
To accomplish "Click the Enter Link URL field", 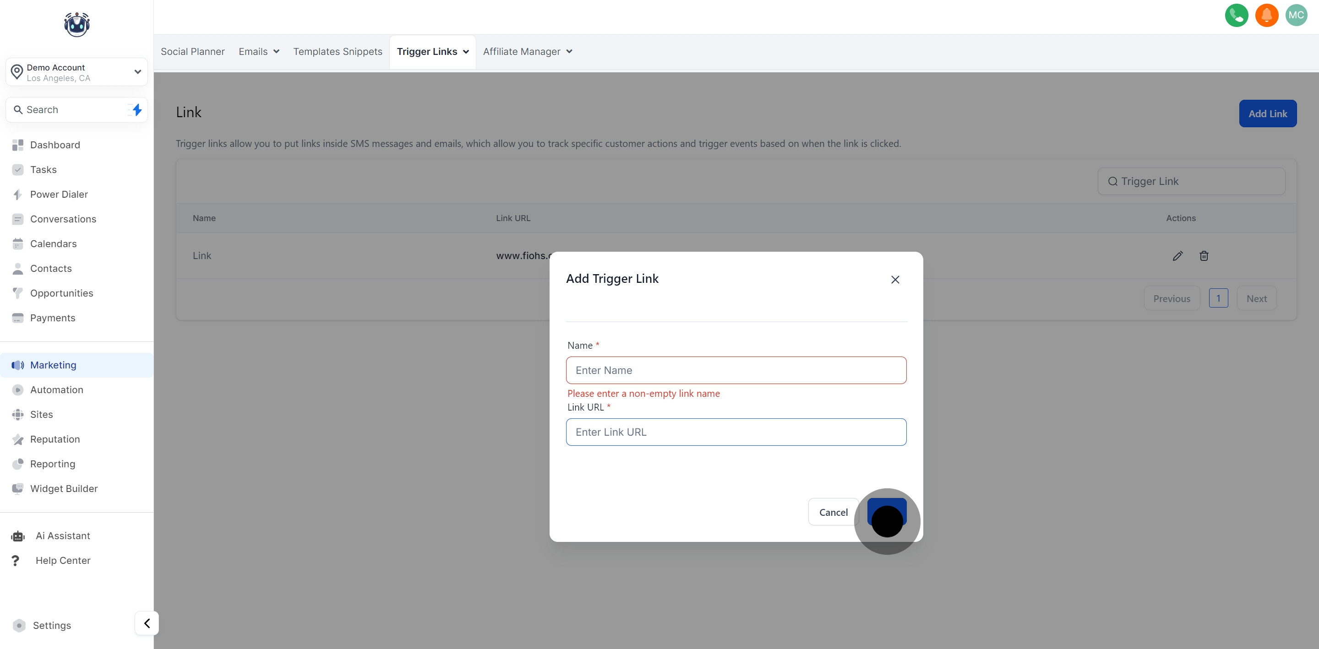I will pyautogui.click(x=736, y=432).
